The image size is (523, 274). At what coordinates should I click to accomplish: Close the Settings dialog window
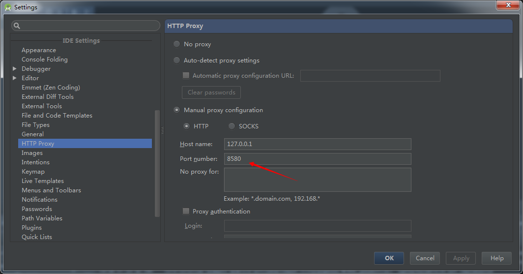click(508, 5)
